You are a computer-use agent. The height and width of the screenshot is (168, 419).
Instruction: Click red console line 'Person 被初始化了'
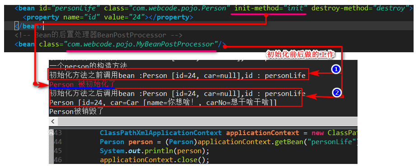[82, 85]
